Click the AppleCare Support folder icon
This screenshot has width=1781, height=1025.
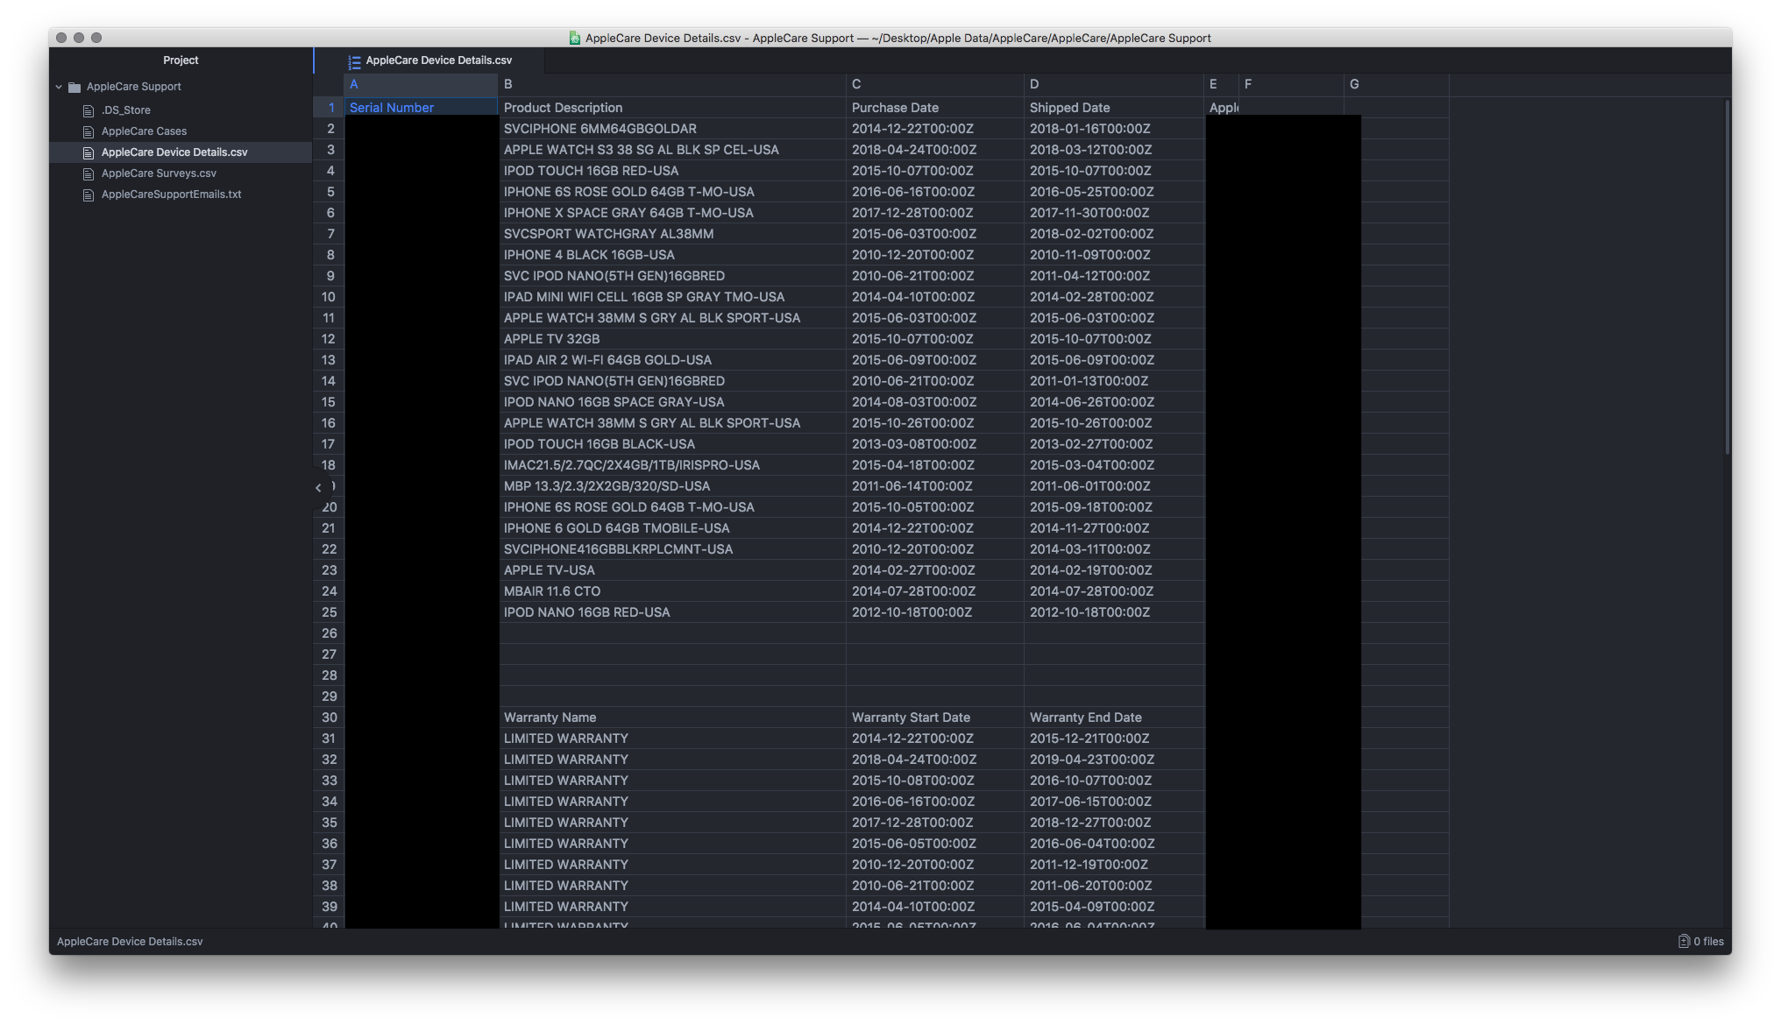tap(75, 87)
